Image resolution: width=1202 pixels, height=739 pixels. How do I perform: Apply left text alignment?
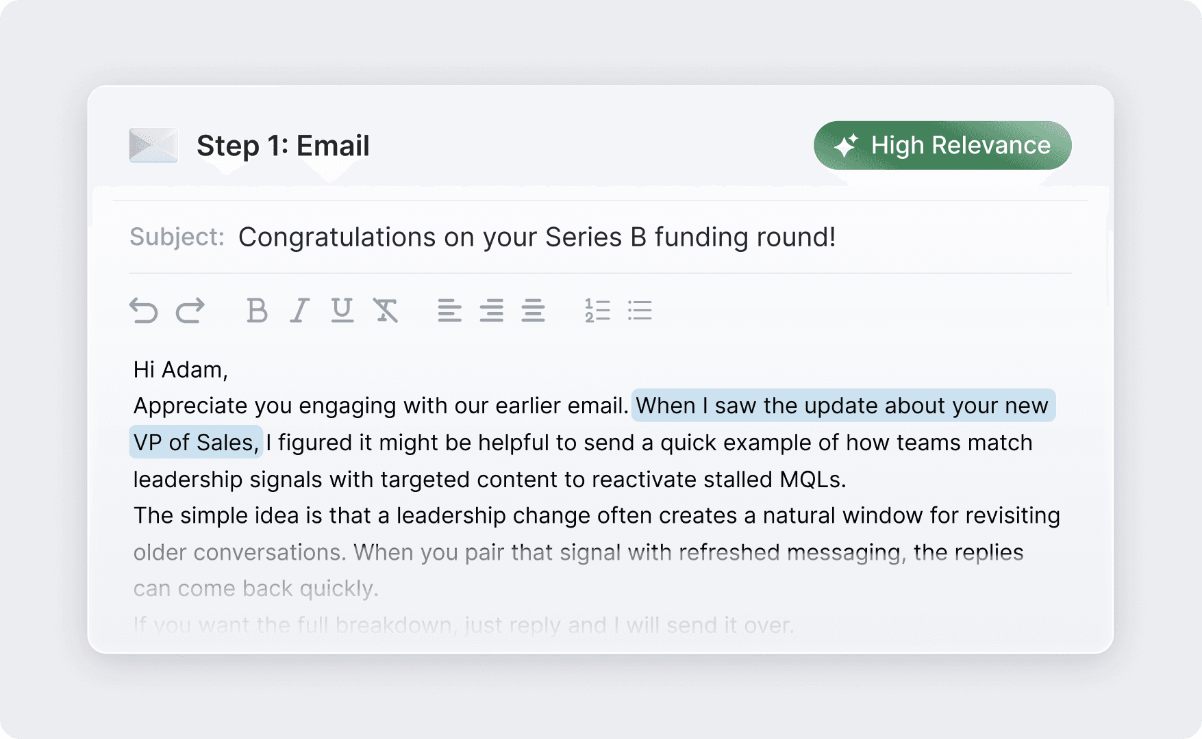tap(450, 311)
